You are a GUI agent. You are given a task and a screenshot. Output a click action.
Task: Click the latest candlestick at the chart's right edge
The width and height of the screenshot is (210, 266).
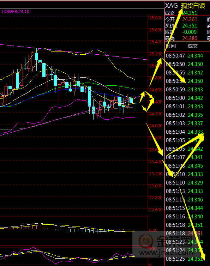point(135,105)
